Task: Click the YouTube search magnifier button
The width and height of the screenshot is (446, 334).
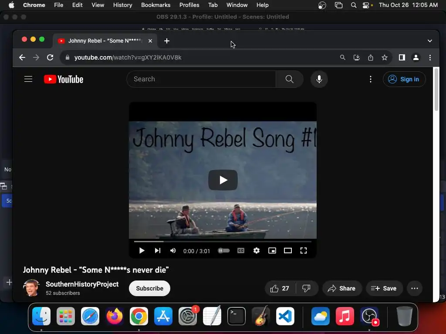Action: click(x=289, y=79)
